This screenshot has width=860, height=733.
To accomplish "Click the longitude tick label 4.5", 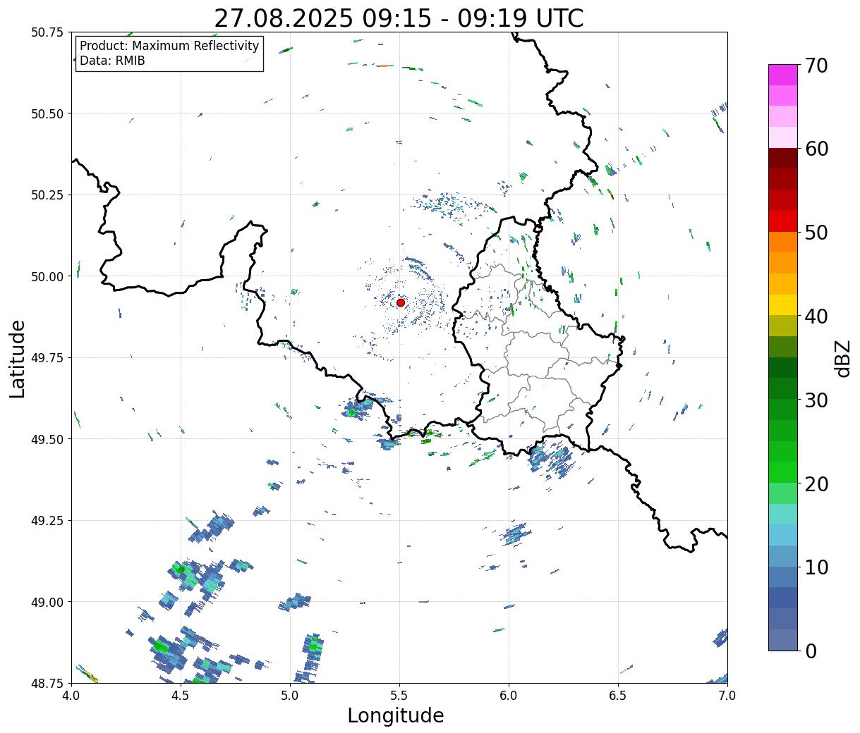I will tap(181, 696).
